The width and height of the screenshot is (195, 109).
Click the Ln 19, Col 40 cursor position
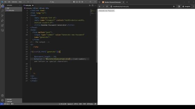(62, 104)
